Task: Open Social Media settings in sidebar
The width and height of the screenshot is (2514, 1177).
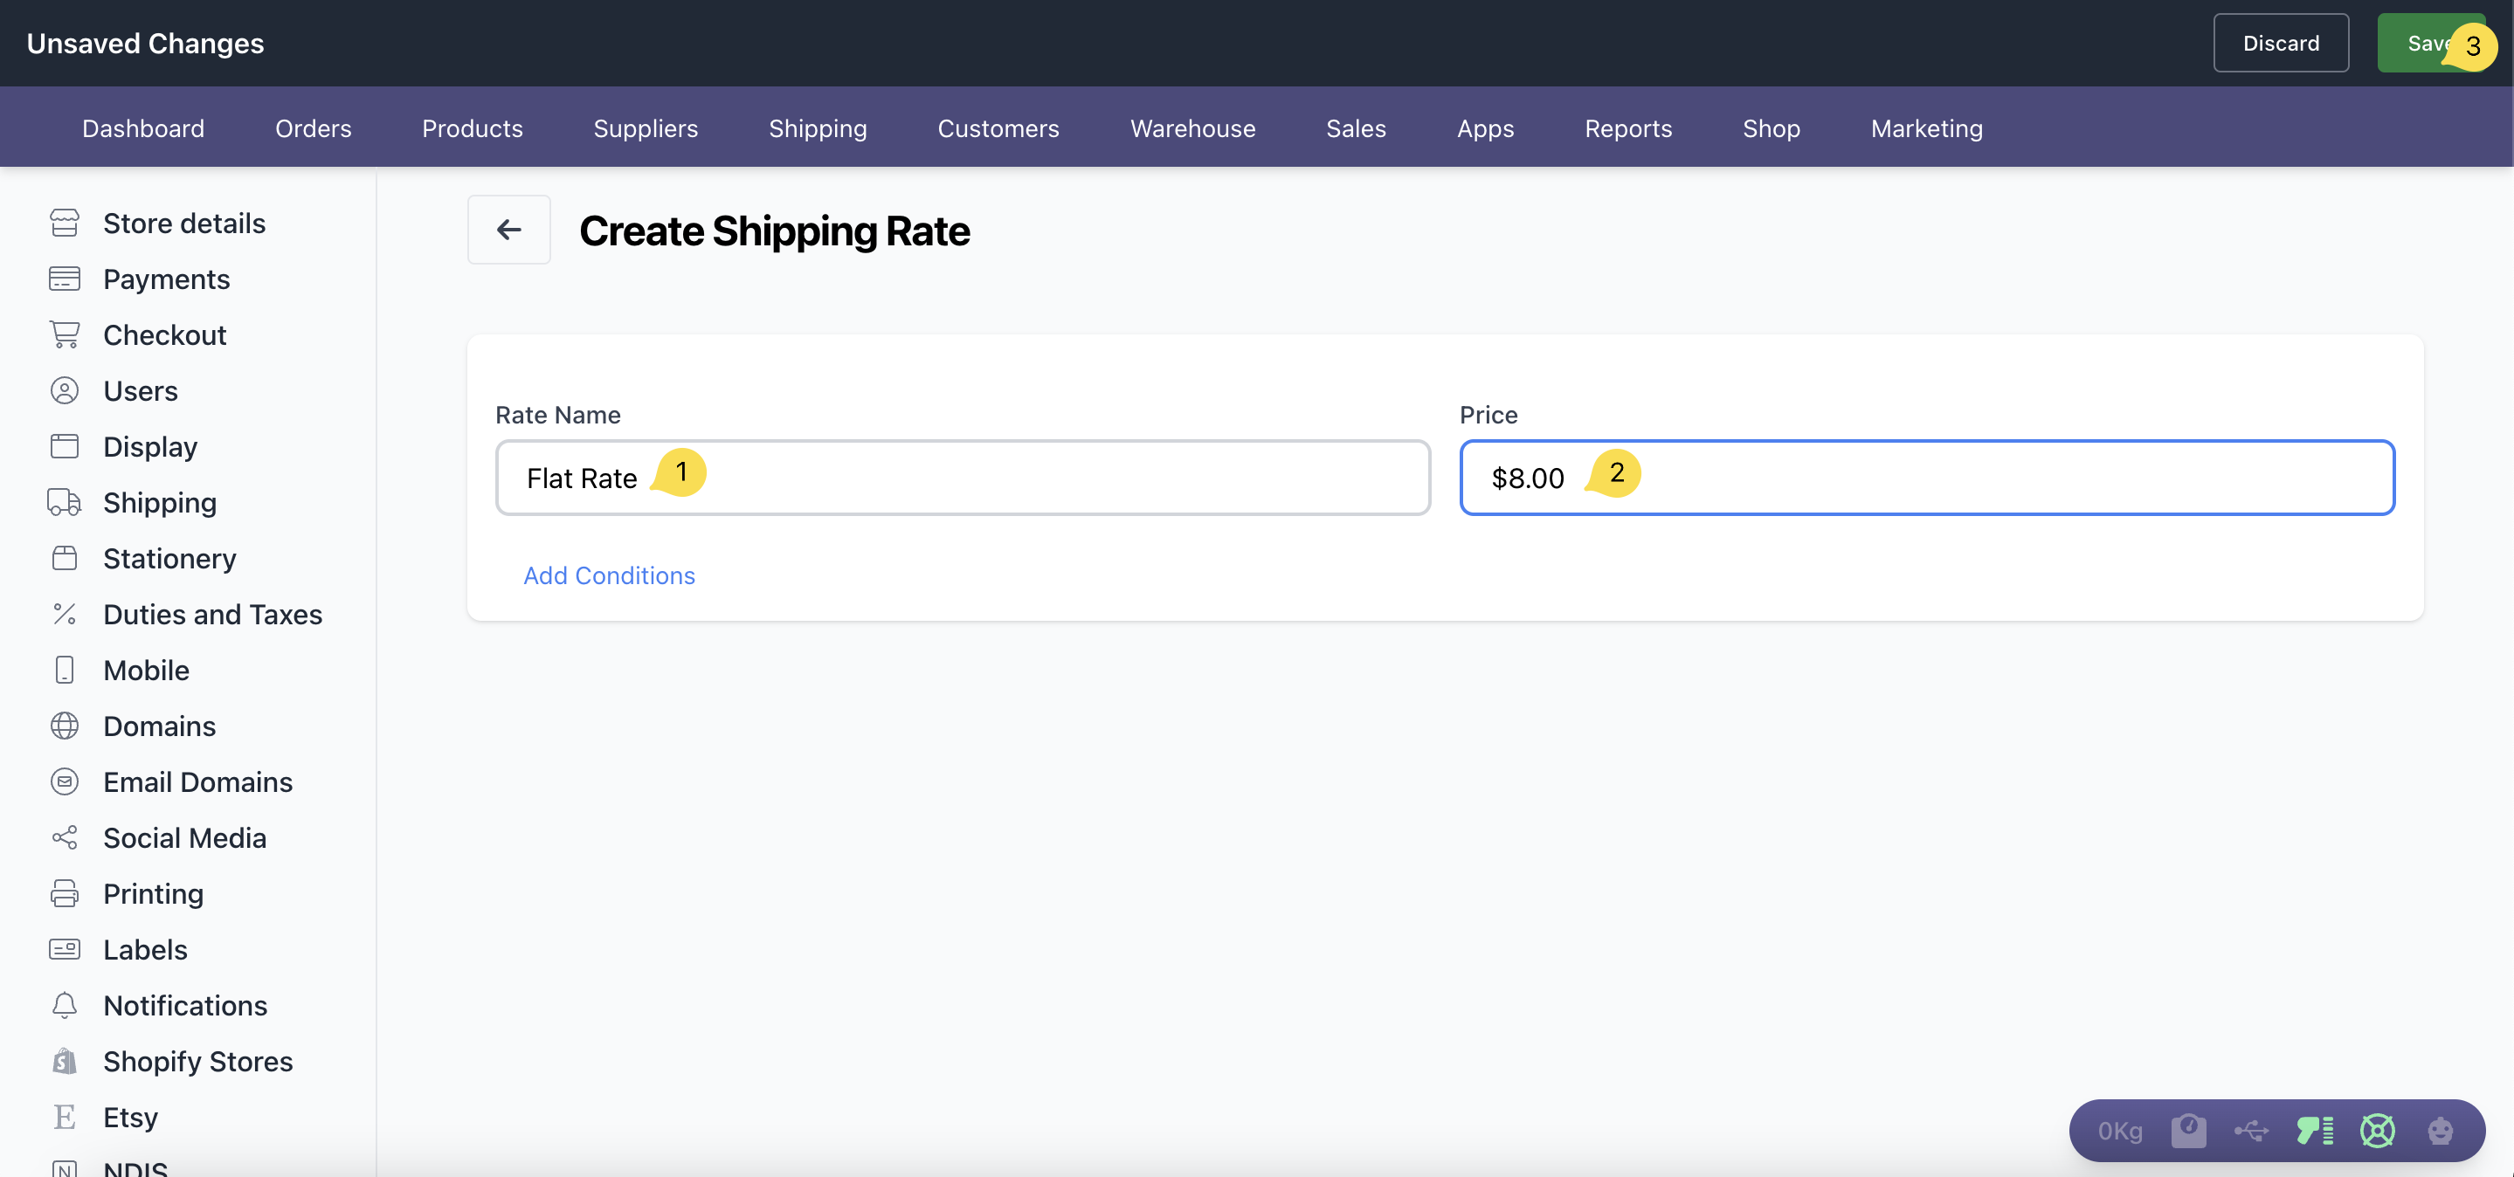Action: point(184,837)
